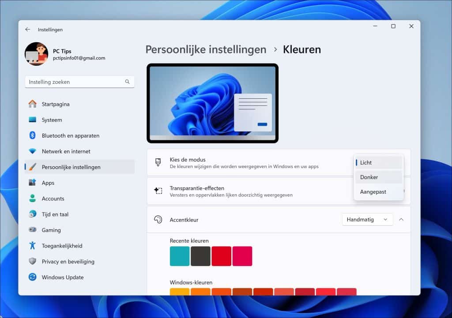Click the Toegankelijkheid figure icon

tap(33, 245)
